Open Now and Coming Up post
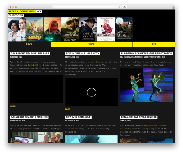This screenshot has height=154, width=183. (x=78, y=117)
